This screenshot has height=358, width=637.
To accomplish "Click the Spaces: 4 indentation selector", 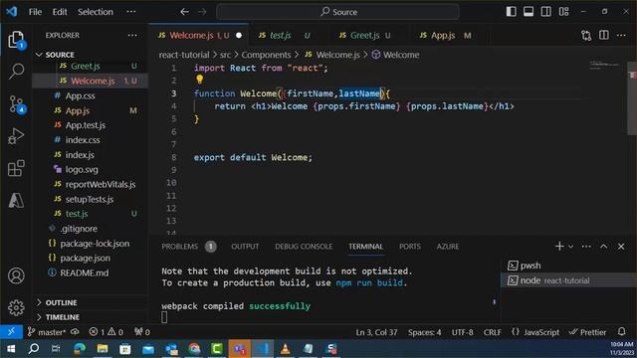I will point(425,332).
